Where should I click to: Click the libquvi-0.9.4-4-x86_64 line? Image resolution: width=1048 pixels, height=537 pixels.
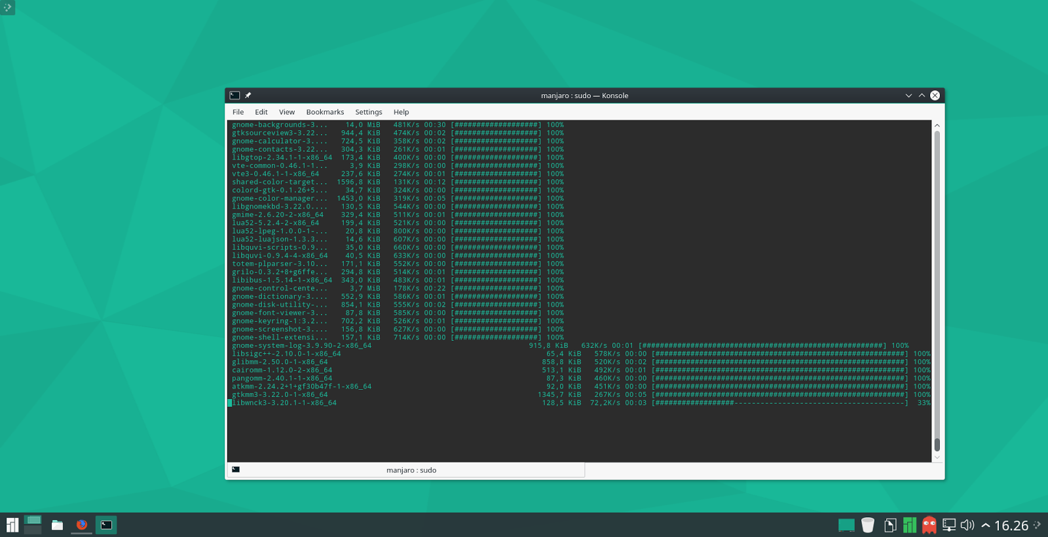[x=398, y=256]
